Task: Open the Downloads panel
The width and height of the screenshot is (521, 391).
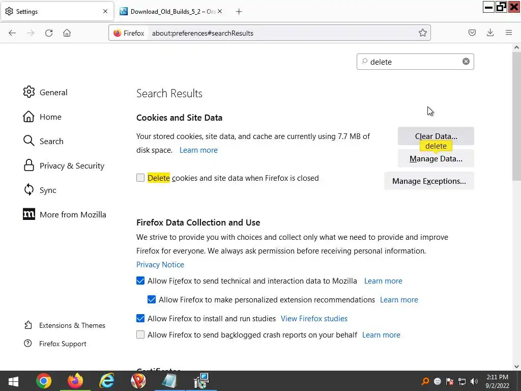Action: [x=490, y=33]
